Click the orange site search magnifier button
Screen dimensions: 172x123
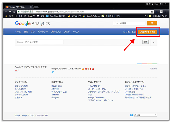(152, 23)
